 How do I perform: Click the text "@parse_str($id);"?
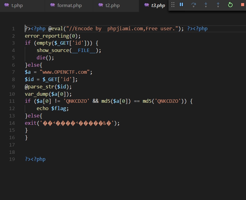[x=48, y=87]
